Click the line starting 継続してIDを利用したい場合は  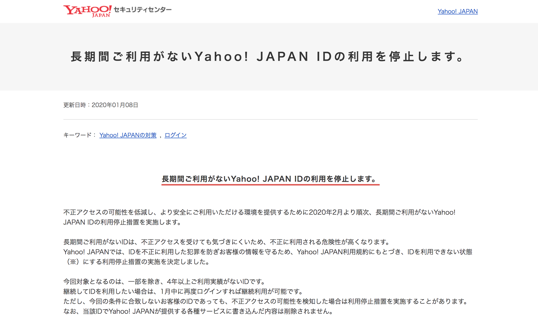(184, 291)
